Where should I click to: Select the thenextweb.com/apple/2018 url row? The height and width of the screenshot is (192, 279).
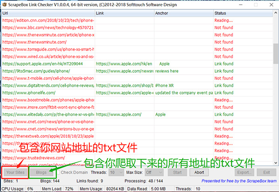[137, 136]
